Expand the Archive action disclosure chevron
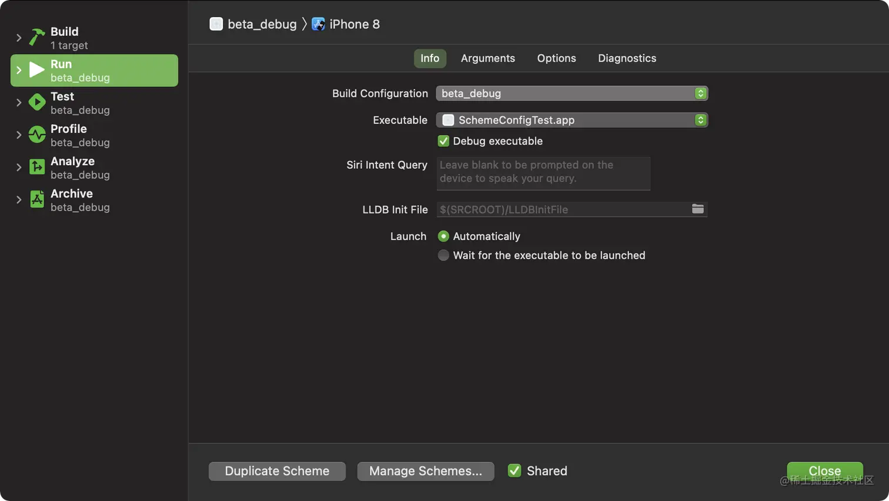This screenshot has width=889, height=501. coord(19,199)
